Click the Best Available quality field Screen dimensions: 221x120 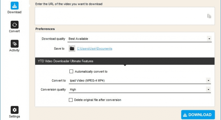(140, 39)
